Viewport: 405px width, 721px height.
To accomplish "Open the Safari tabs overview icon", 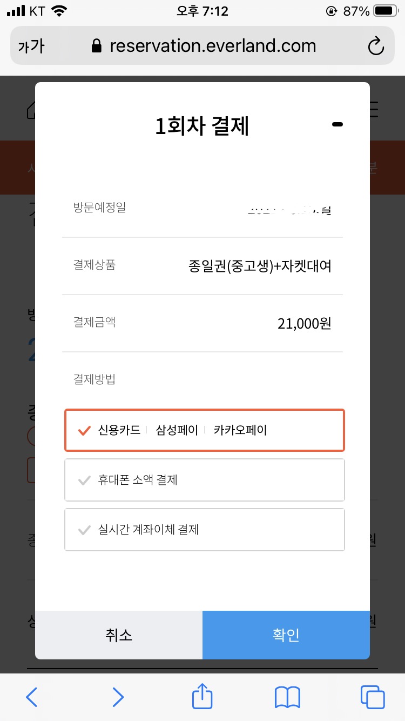I will tap(373, 697).
